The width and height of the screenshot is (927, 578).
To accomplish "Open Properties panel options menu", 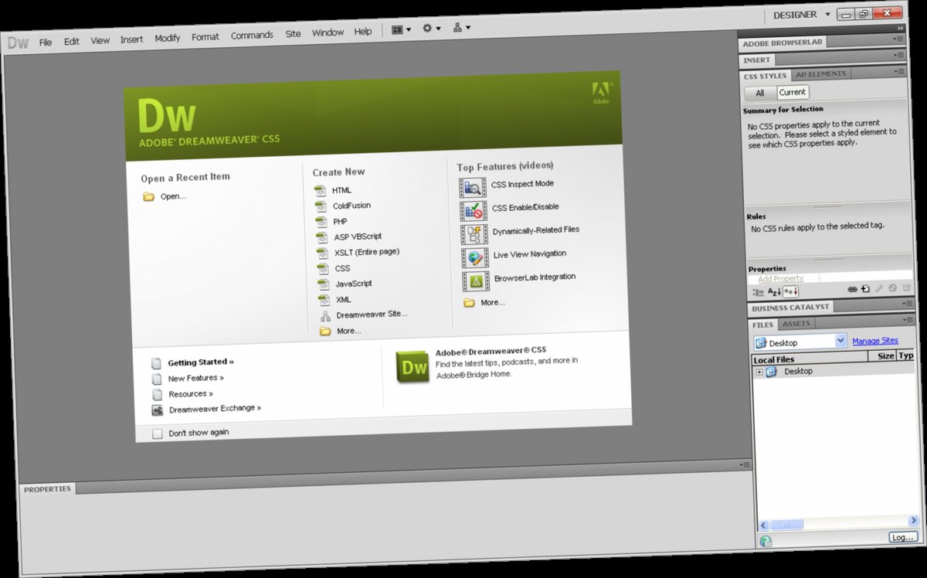I will tap(744, 465).
